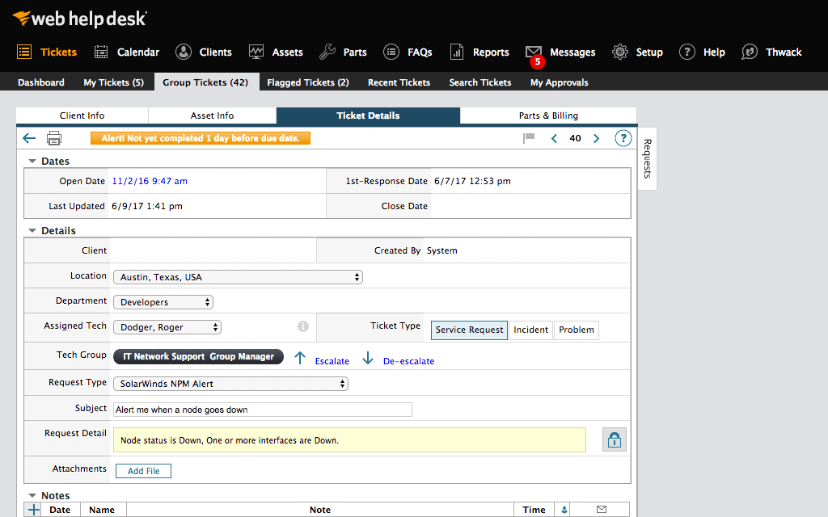Click the De-escalate link

click(x=408, y=361)
